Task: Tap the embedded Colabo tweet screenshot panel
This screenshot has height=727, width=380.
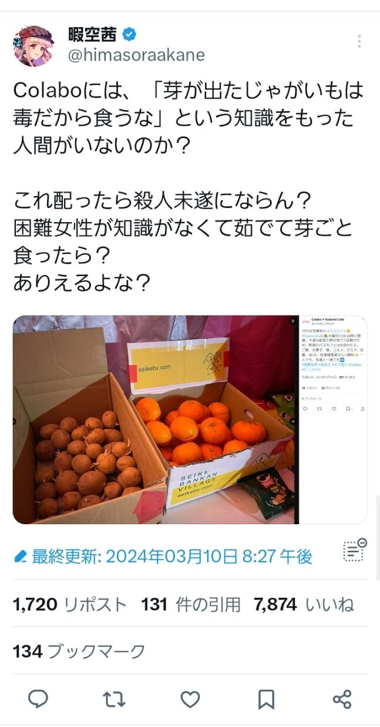Action: (334, 420)
